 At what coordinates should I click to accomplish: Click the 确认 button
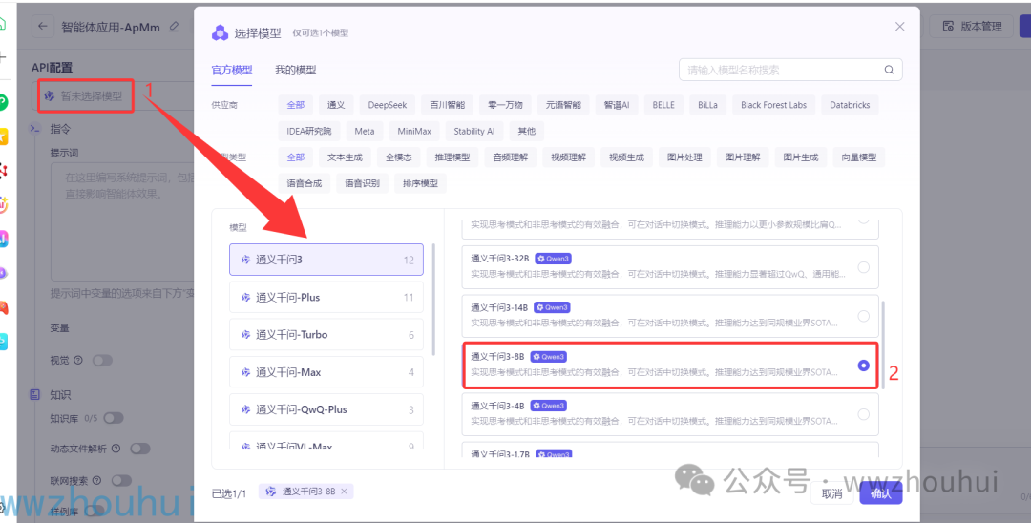881,493
